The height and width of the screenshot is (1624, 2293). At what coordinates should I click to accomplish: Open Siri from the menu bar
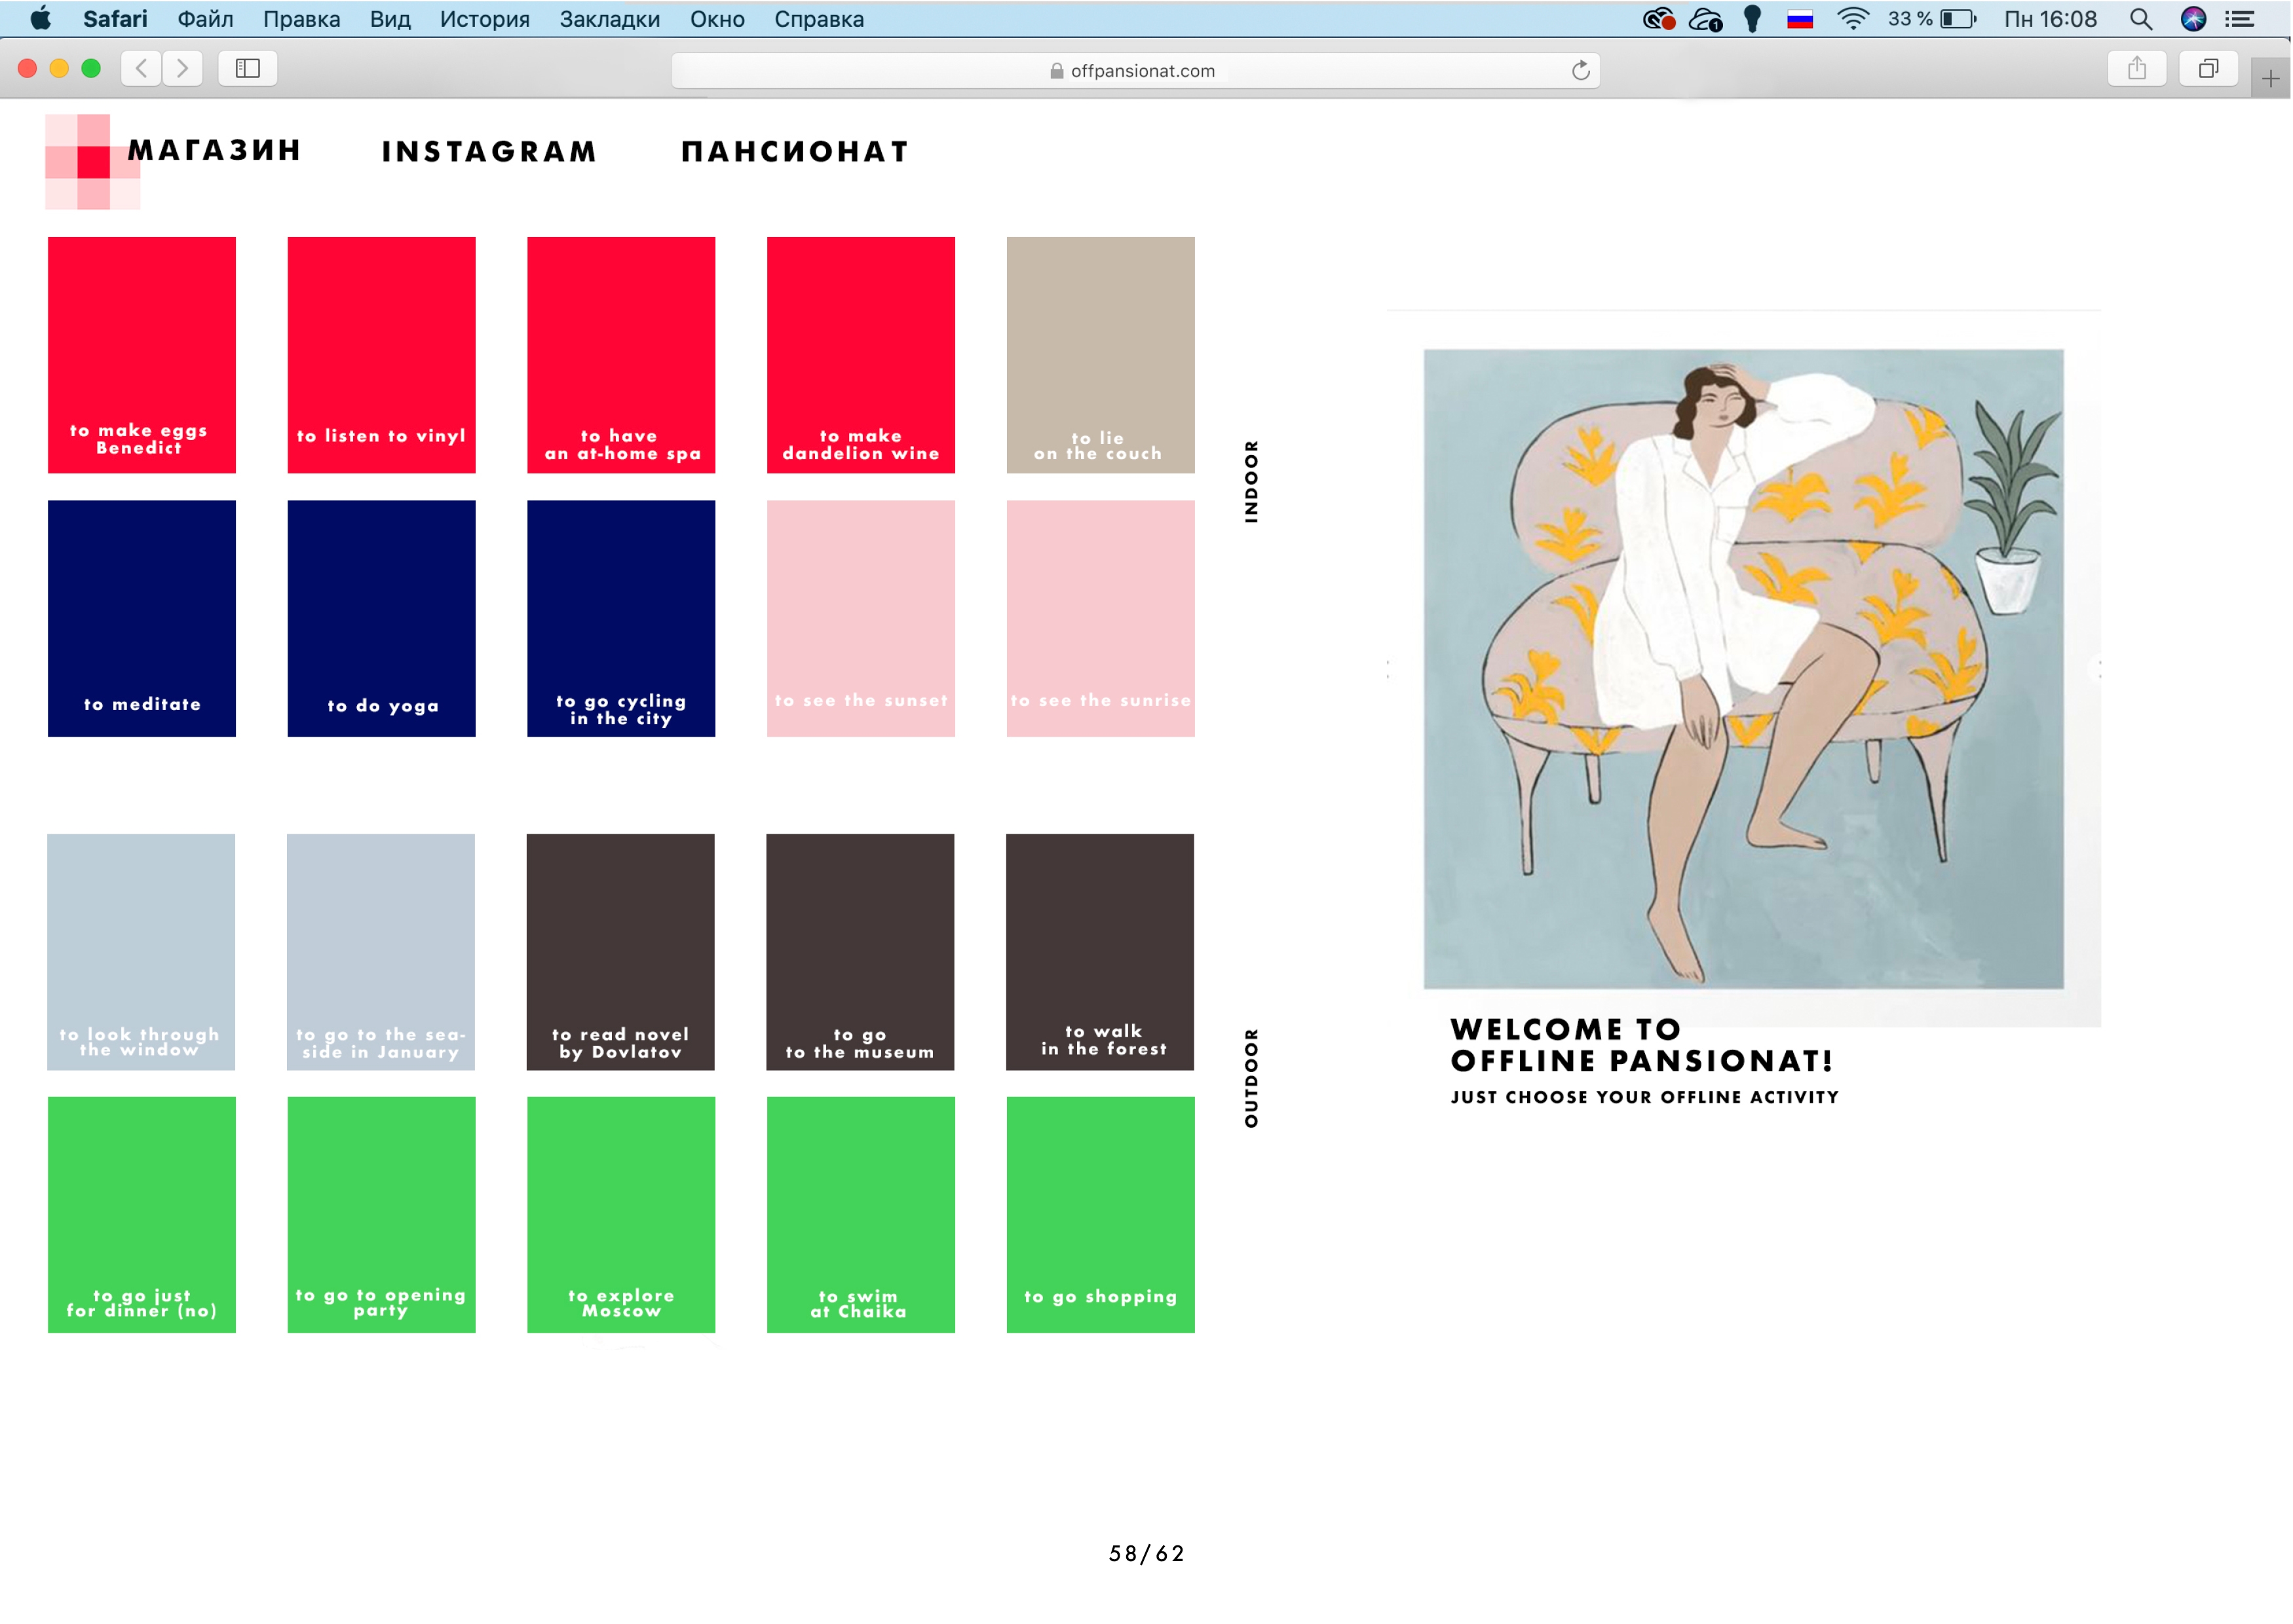[2193, 19]
